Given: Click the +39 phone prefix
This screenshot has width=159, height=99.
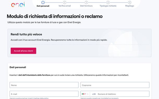Looking at the screenshot, I should (94, 94).
